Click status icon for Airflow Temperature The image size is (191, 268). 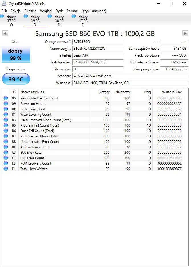6,147
